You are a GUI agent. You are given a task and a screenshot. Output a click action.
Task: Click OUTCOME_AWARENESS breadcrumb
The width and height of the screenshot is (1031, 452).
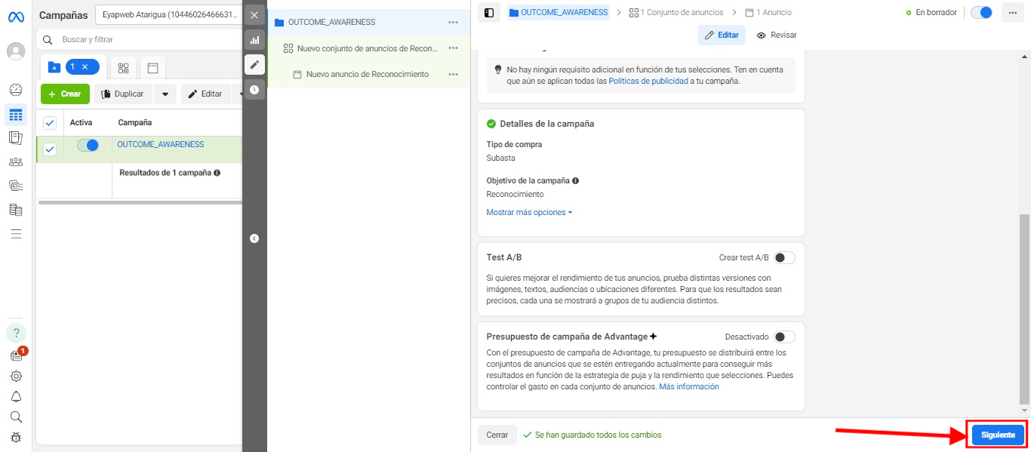(558, 13)
